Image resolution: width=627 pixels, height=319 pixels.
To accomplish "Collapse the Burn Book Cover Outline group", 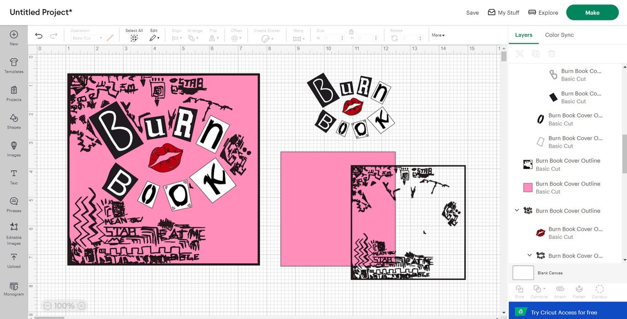I will [x=516, y=210].
